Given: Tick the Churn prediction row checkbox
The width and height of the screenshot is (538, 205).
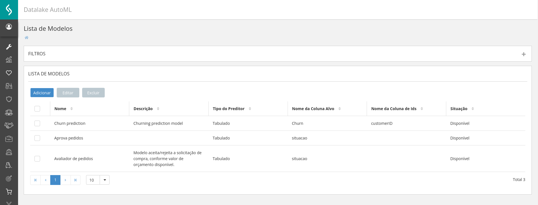Looking at the screenshot, I should click(37, 123).
